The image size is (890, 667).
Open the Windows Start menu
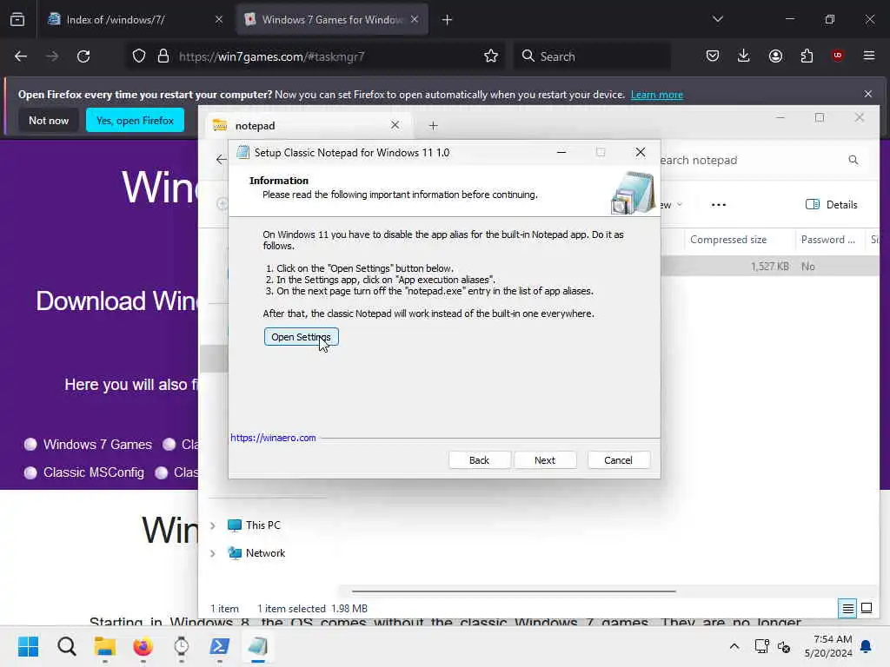(28, 646)
